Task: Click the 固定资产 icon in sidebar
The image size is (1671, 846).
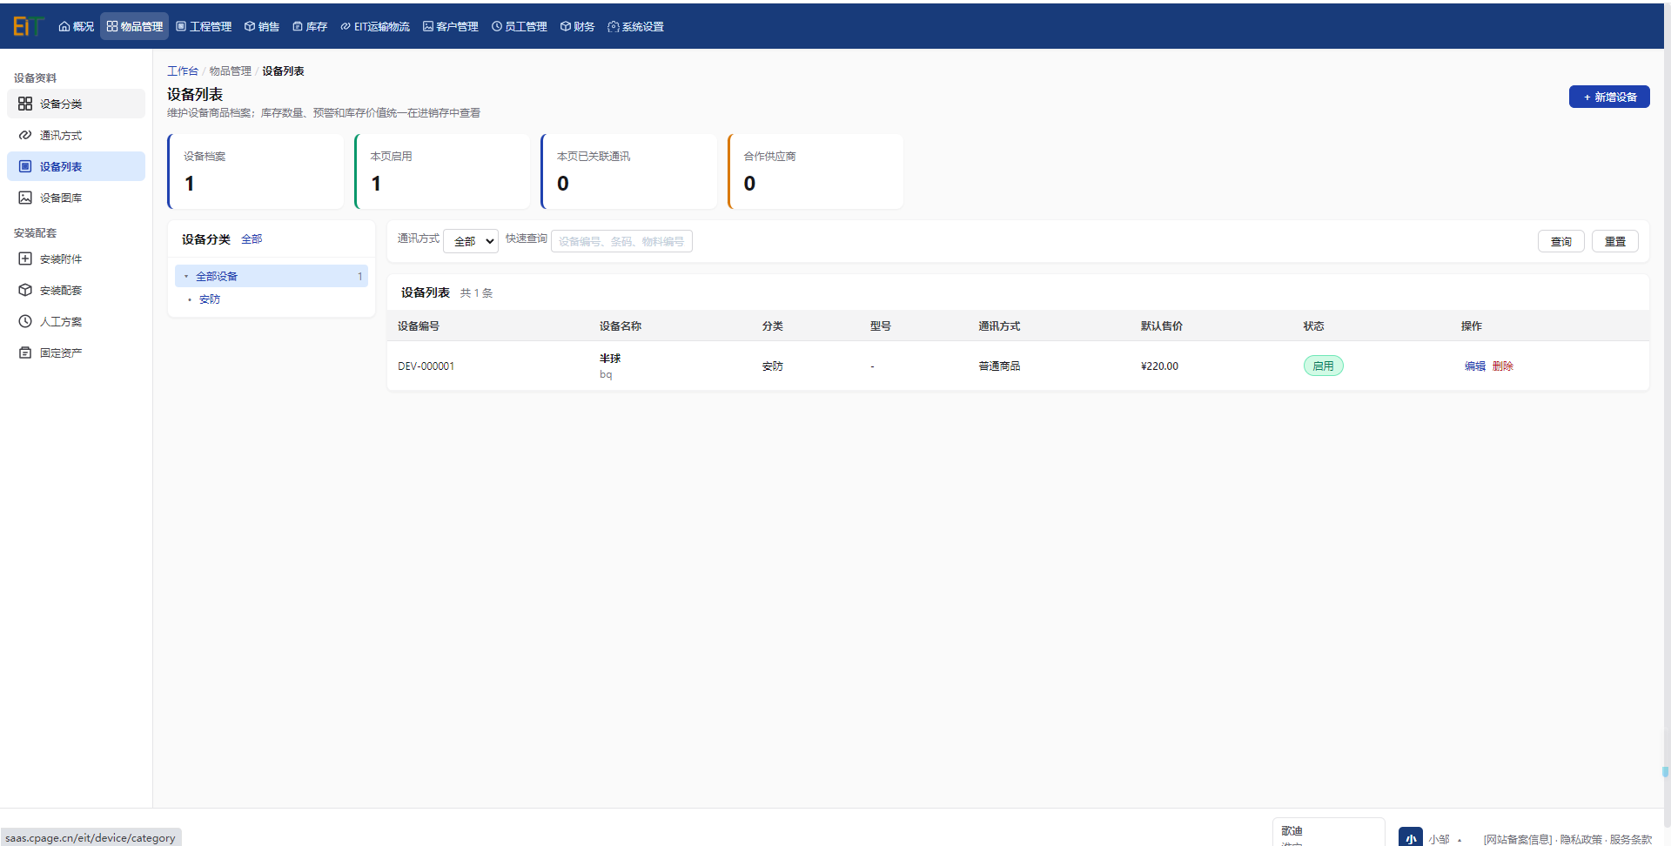Action: pyautogui.click(x=25, y=352)
